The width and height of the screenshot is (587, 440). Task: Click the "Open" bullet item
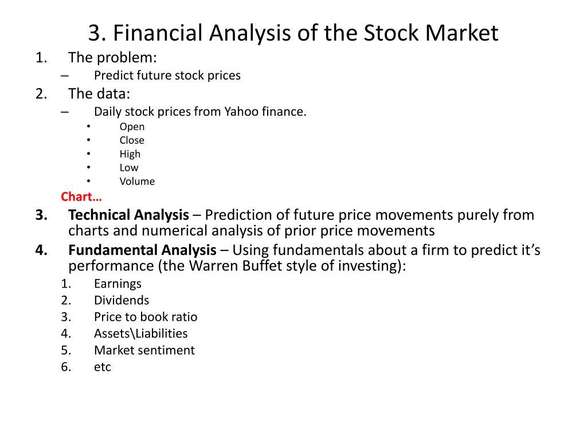132,127
